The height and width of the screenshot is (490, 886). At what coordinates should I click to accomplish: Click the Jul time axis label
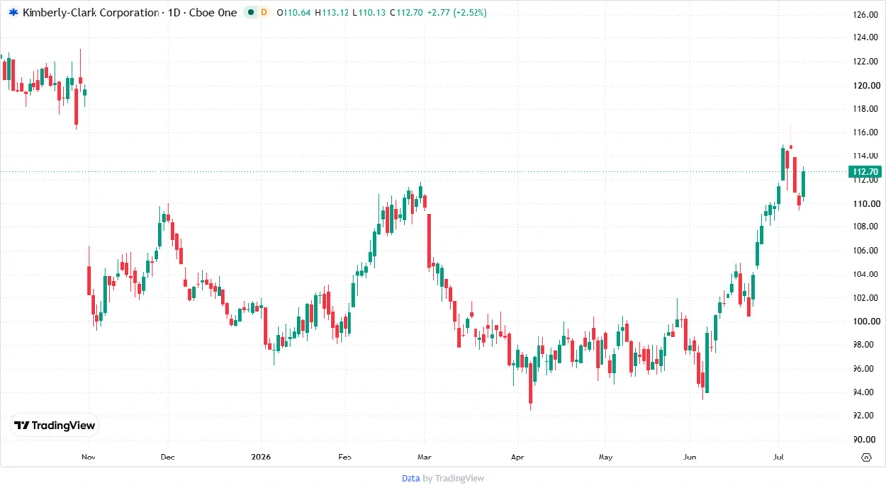(x=778, y=458)
